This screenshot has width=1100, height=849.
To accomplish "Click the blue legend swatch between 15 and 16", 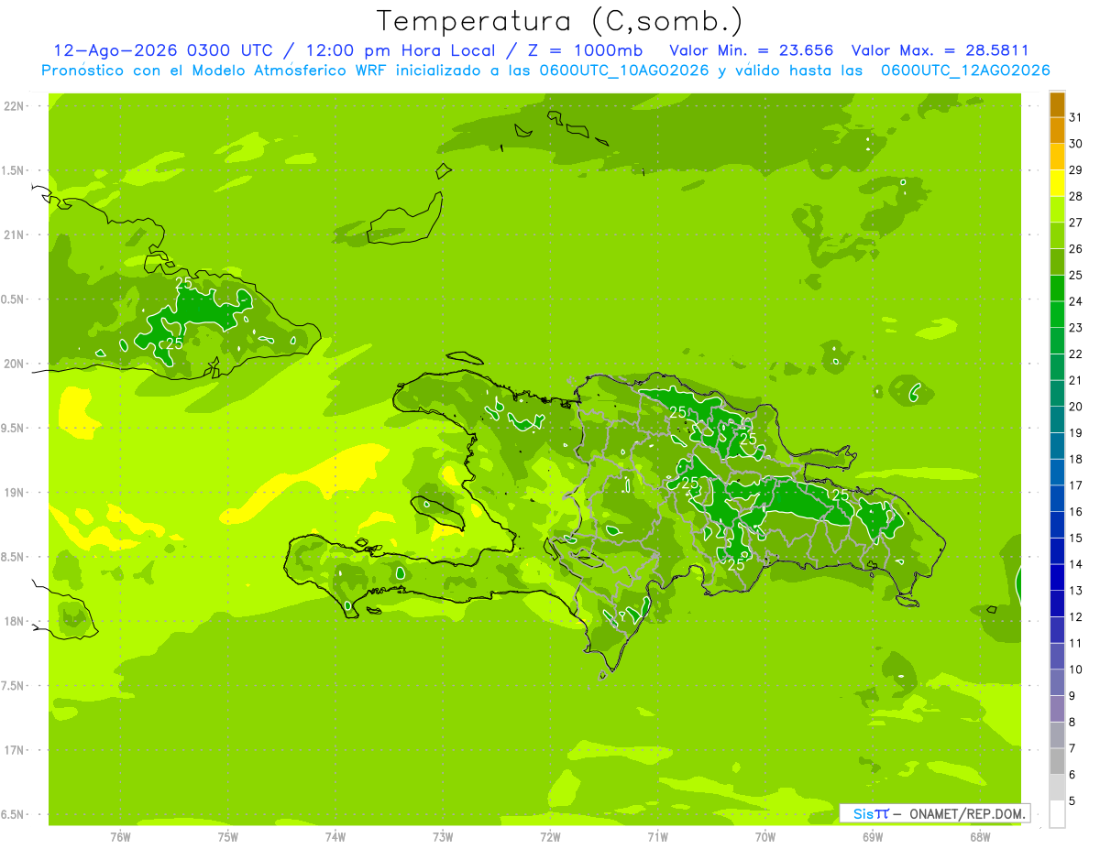I will [x=1057, y=525].
